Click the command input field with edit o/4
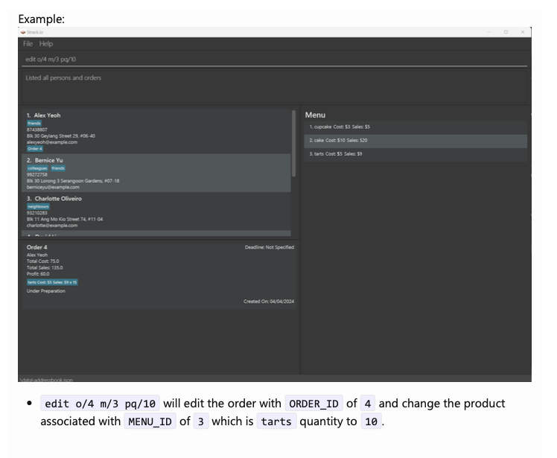This screenshot has width=557, height=458. (x=274, y=60)
